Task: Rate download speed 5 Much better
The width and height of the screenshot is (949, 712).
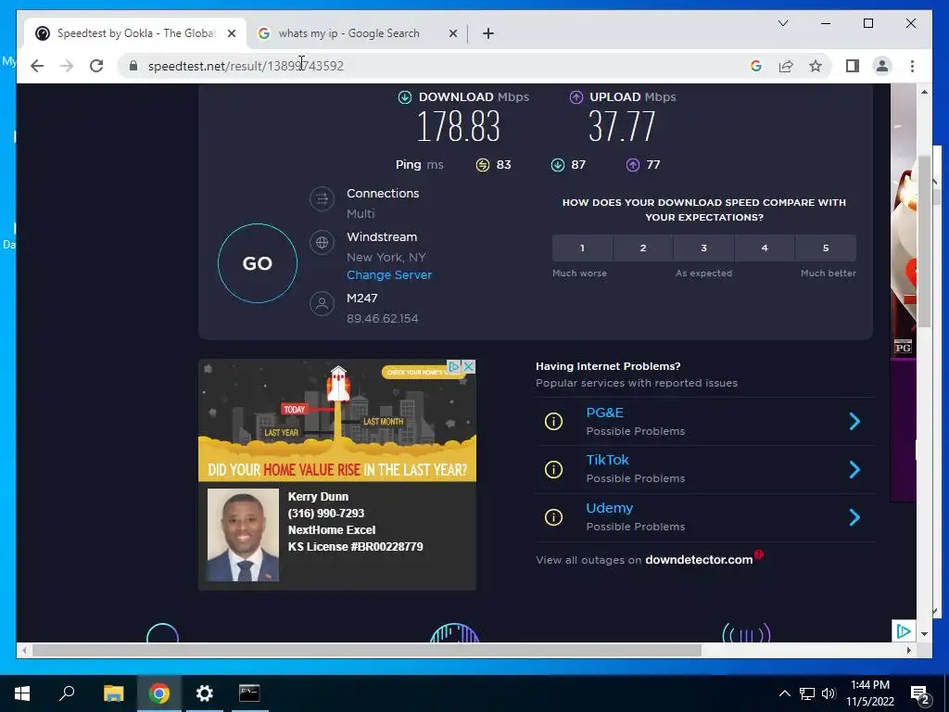Action: point(826,248)
